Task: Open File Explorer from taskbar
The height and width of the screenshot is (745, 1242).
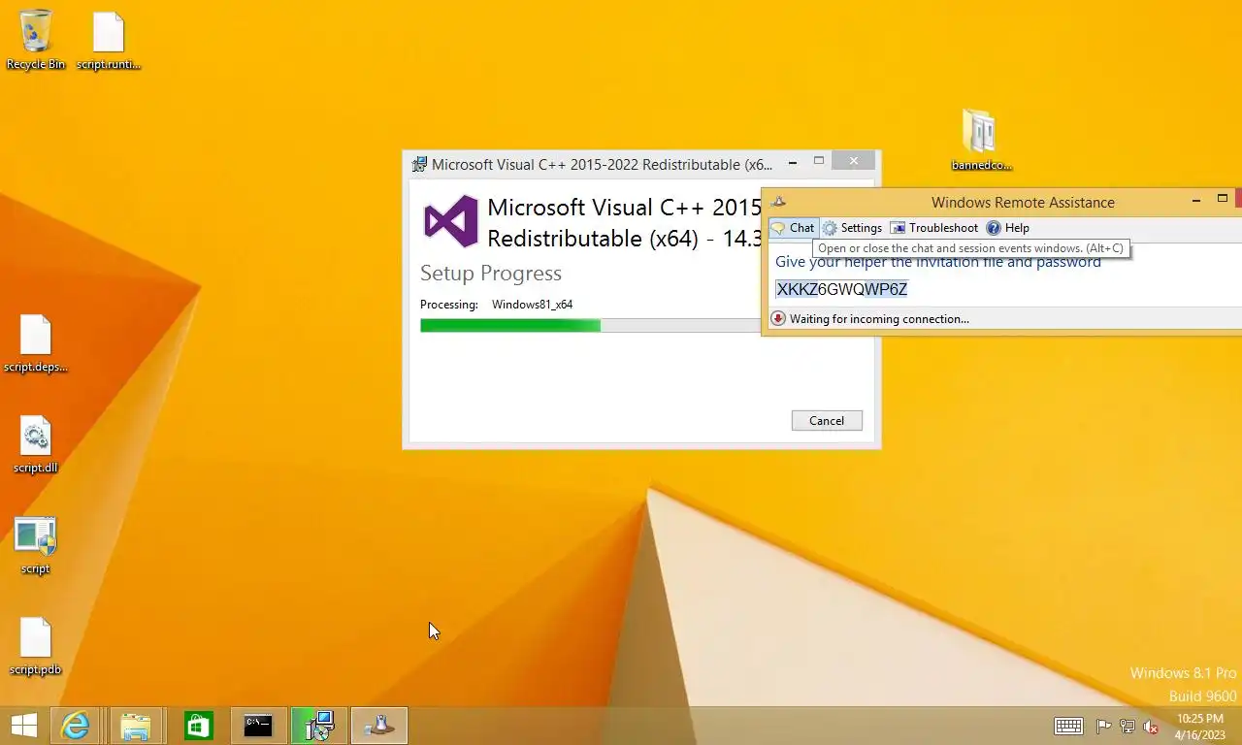Action: click(x=136, y=725)
